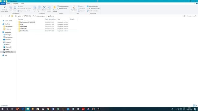
Task: Click Copiar ruta de acceso
Action: tap(24, 9)
